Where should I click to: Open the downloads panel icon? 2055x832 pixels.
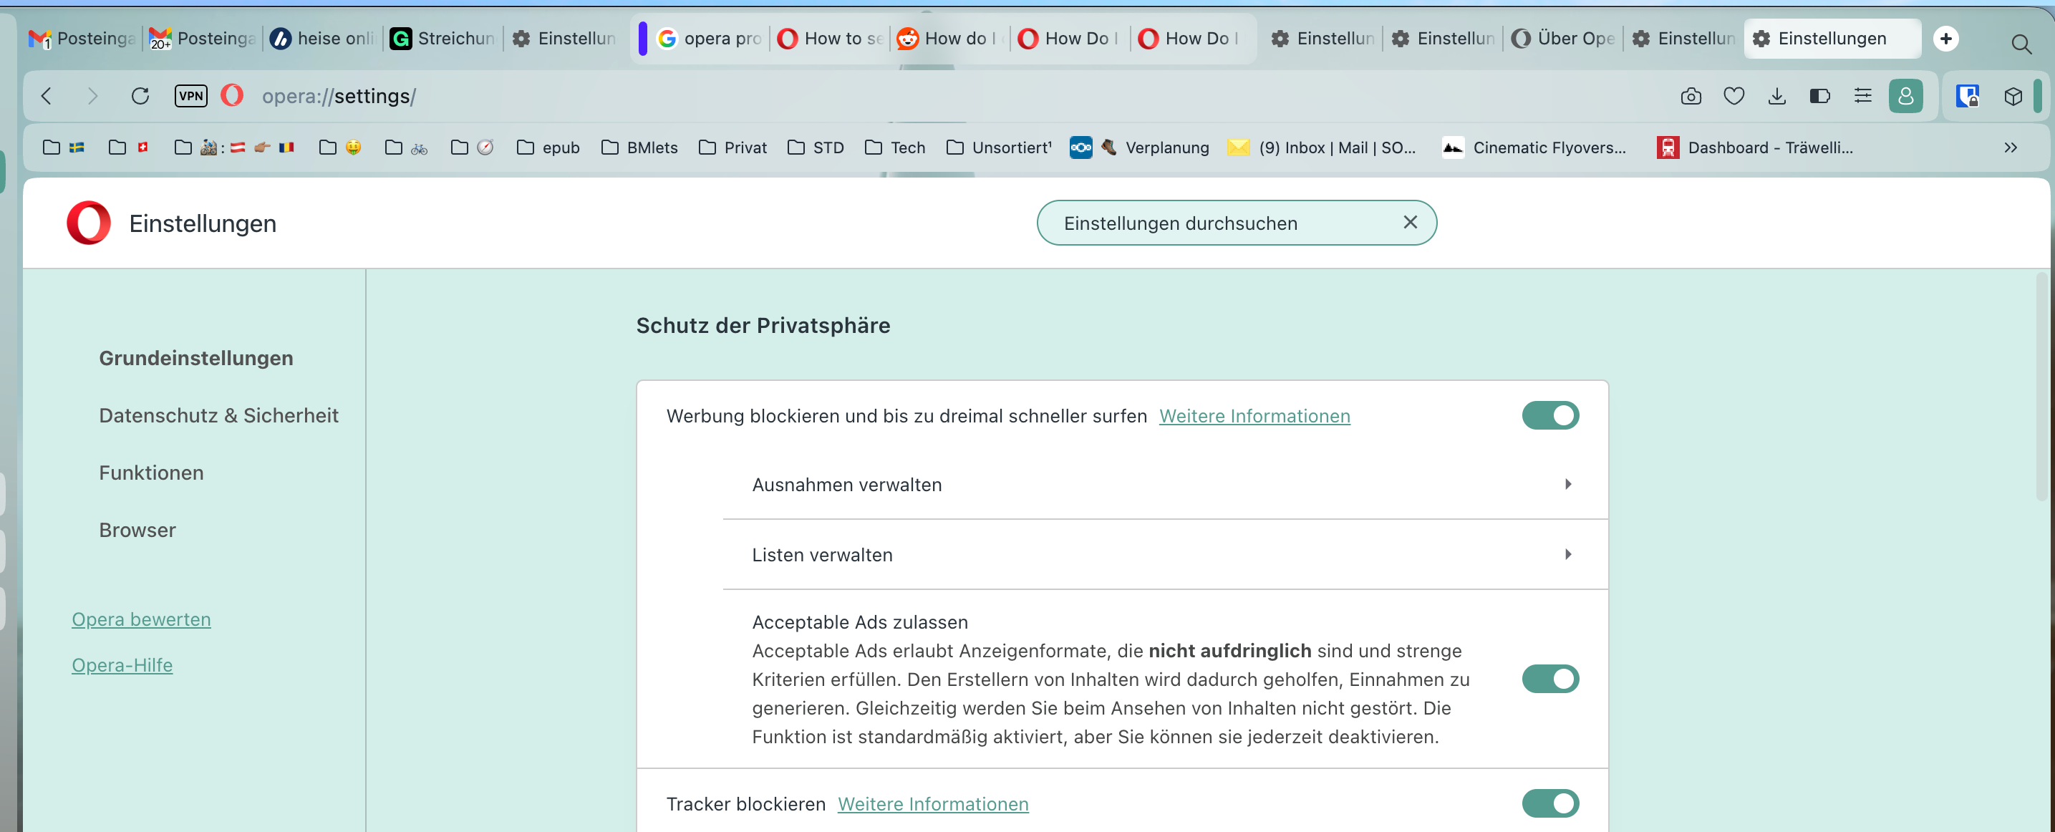pos(1776,97)
